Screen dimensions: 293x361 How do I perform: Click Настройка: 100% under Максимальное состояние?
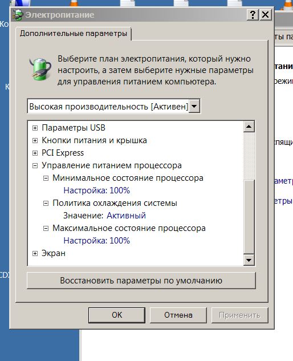pyautogui.click(x=97, y=241)
